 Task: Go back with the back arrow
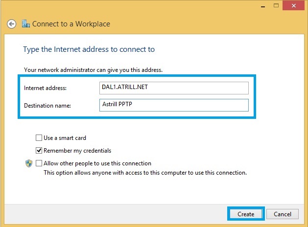coord(11,24)
